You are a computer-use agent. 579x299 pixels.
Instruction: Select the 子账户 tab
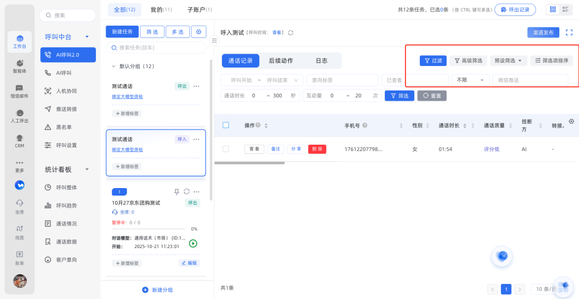pos(199,10)
